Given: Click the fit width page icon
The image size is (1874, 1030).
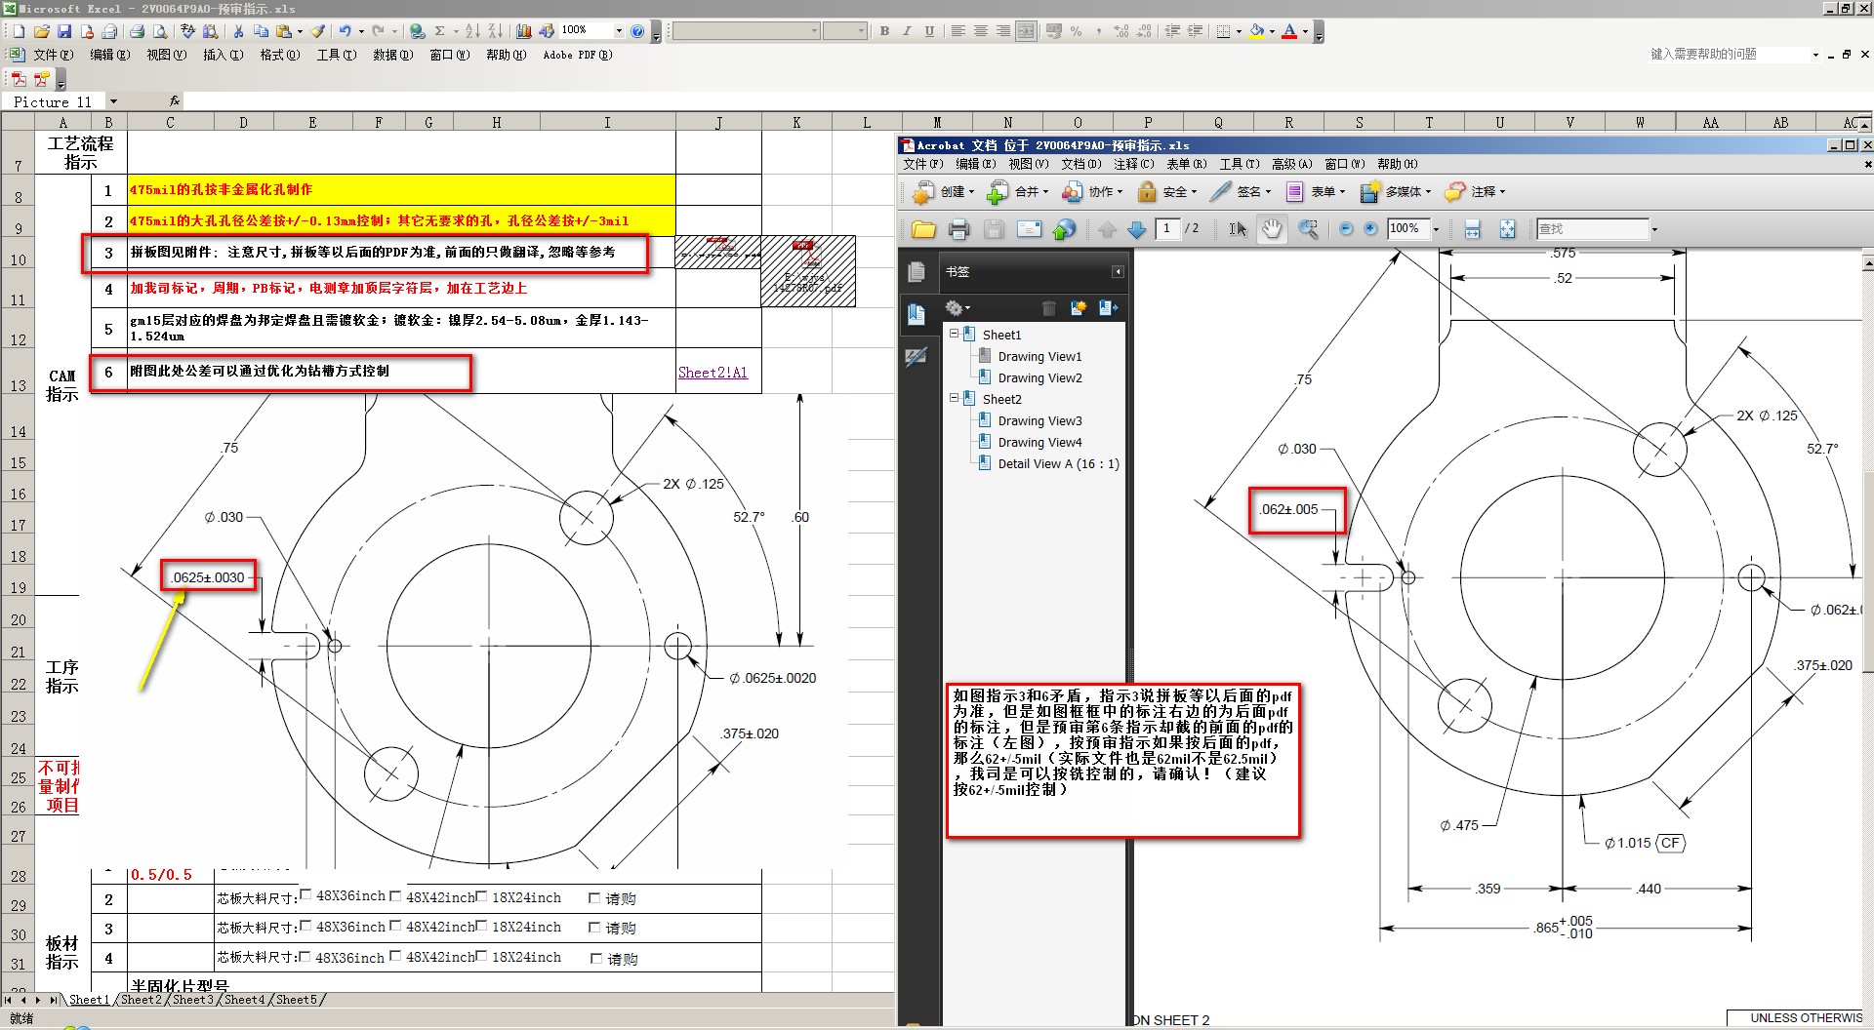Looking at the screenshot, I should [1472, 229].
